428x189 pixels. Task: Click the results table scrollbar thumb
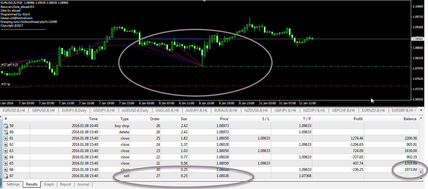click(x=421, y=172)
